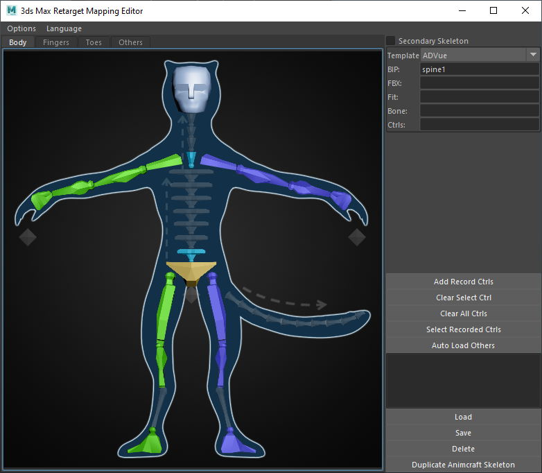Screen dimensions: 542x473
Task: Click the Bone input field
Action: (480, 111)
